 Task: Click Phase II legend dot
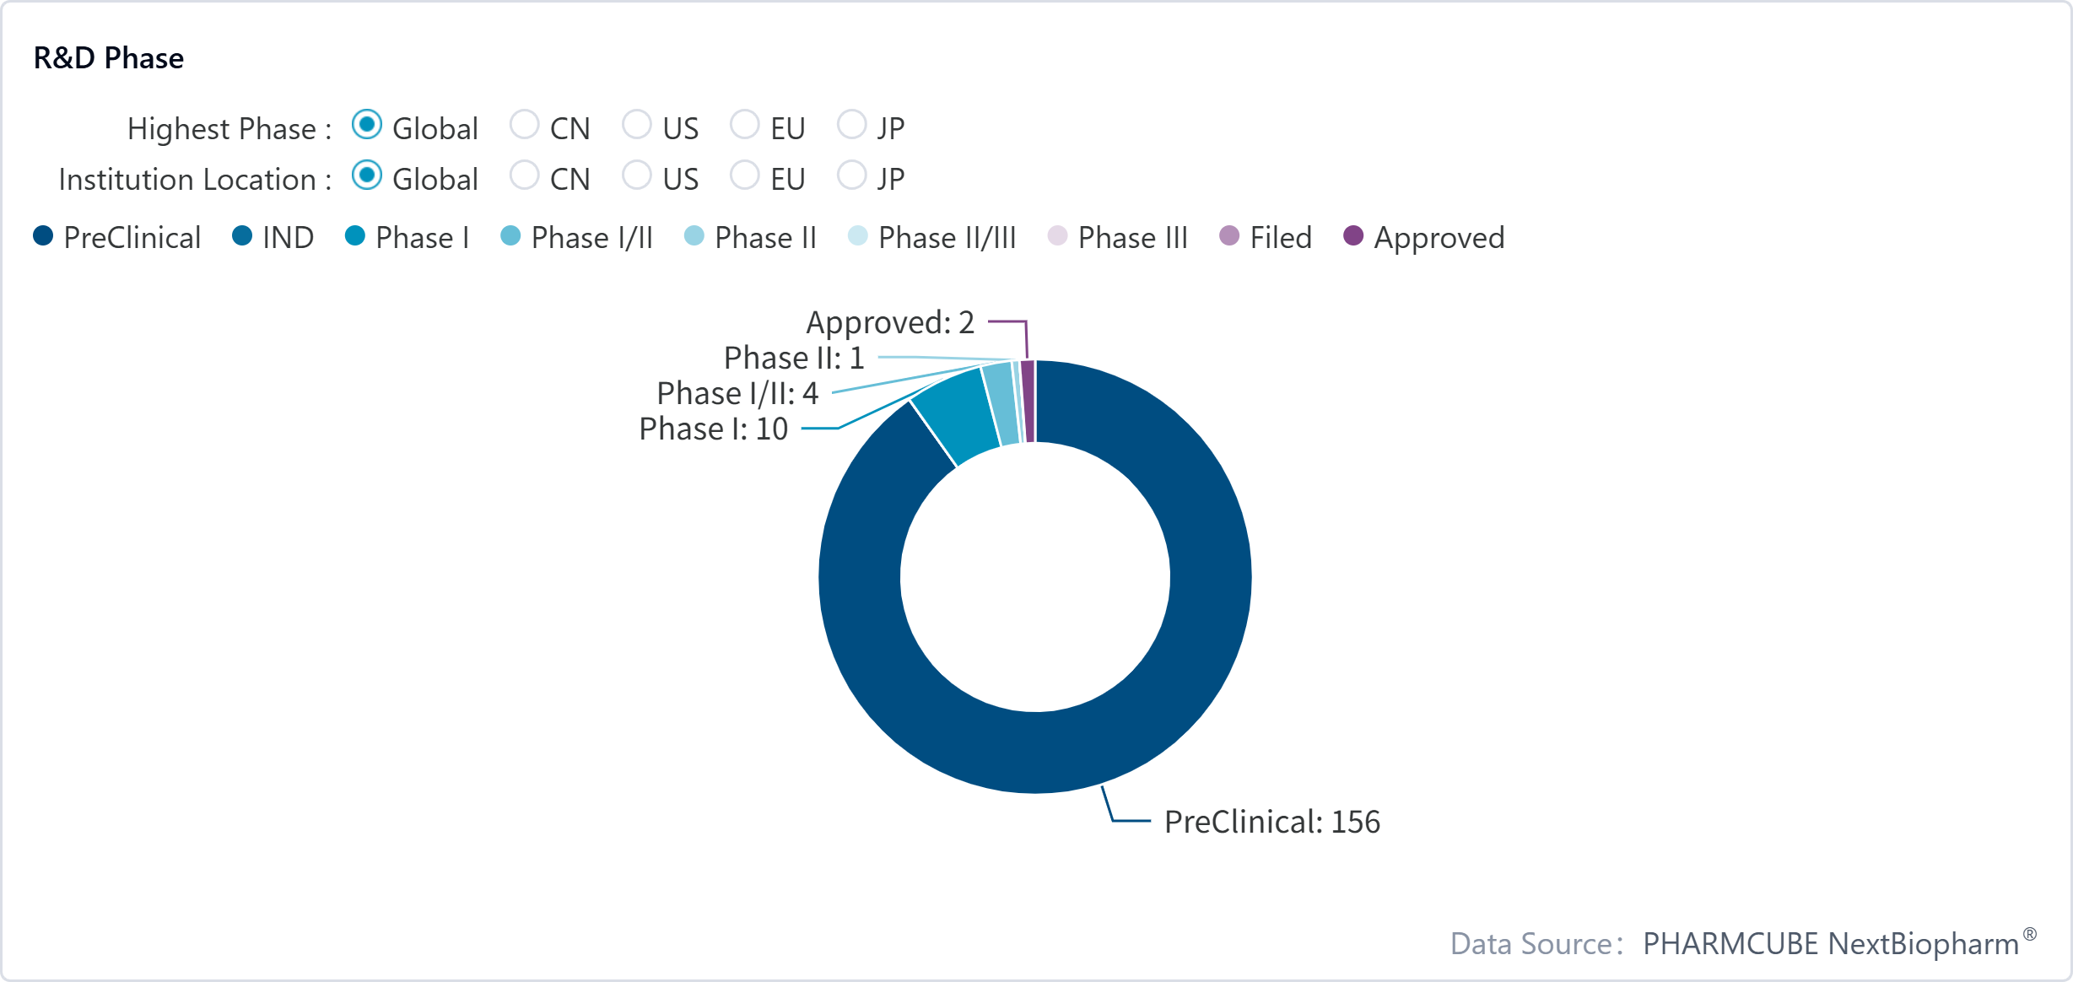[x=694, y=236]
